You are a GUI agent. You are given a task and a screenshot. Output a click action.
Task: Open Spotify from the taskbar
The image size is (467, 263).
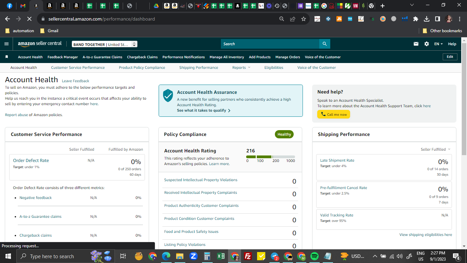[315, 256]
